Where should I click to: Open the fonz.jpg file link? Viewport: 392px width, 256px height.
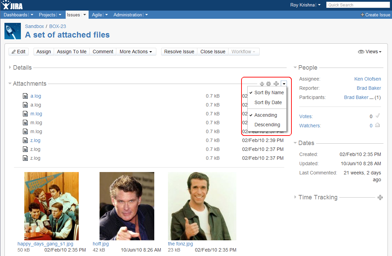pyautogui.click(x=180, y=244)
